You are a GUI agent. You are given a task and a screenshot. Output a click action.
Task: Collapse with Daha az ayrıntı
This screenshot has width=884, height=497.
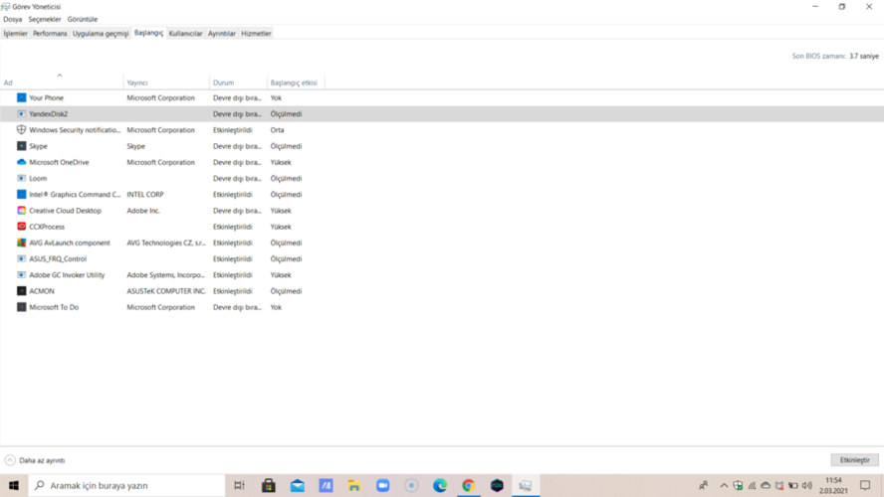pyautogui.click(x=35, y=460)
